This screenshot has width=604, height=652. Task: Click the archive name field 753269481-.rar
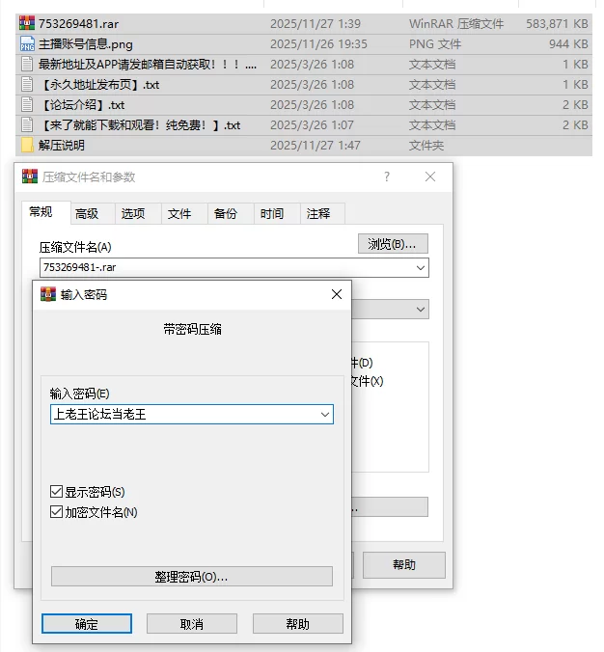[234, 267]
